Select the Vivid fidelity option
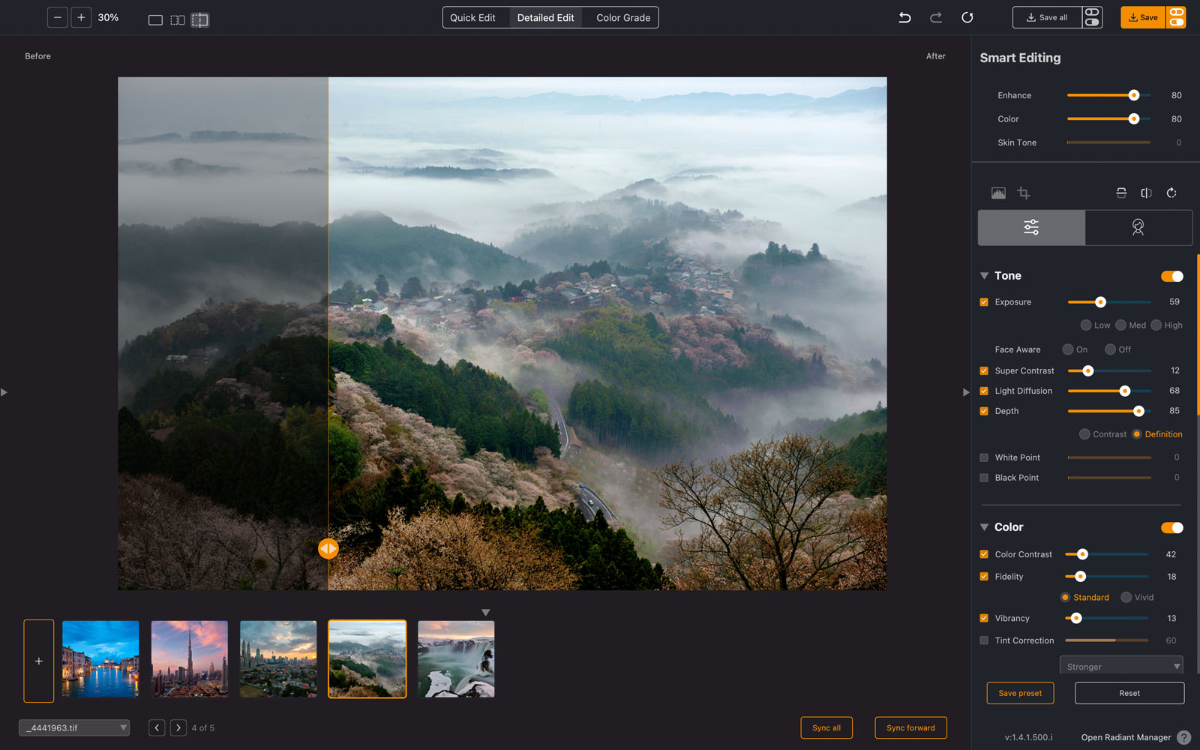The height and width of the screenshot is (750, 1200). tap(1125, 597)
